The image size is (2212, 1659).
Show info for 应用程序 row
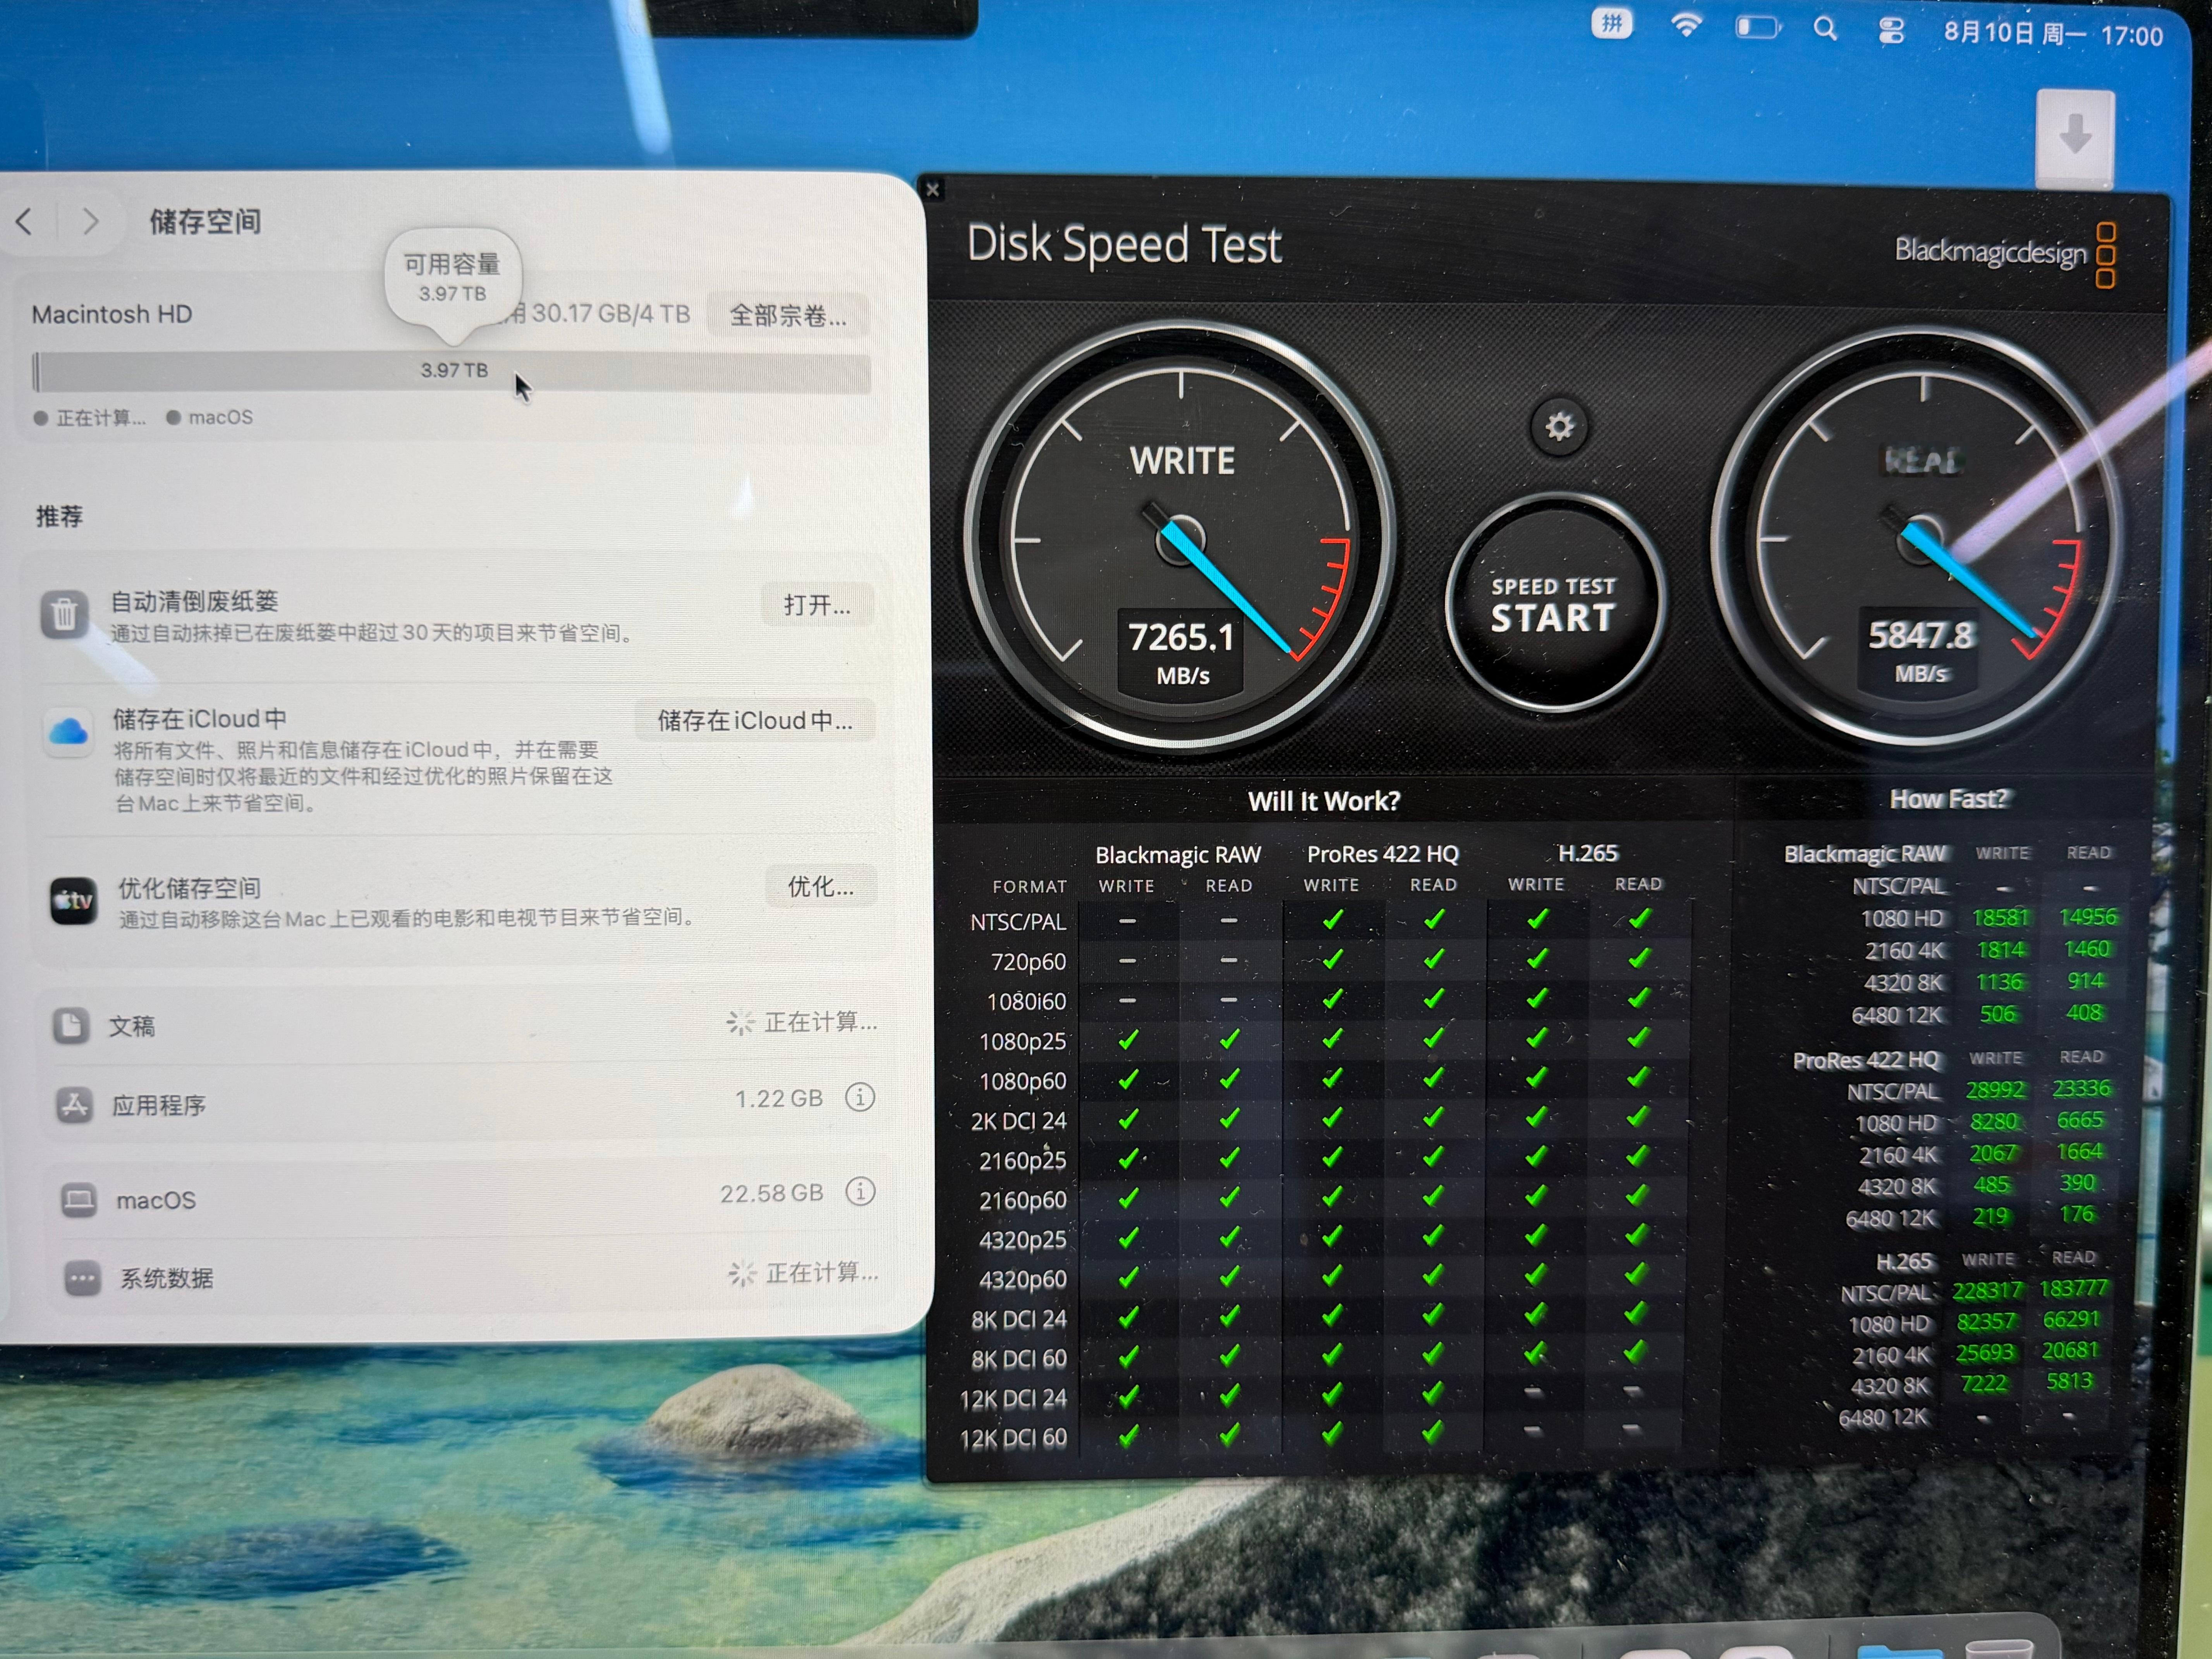860,1097
